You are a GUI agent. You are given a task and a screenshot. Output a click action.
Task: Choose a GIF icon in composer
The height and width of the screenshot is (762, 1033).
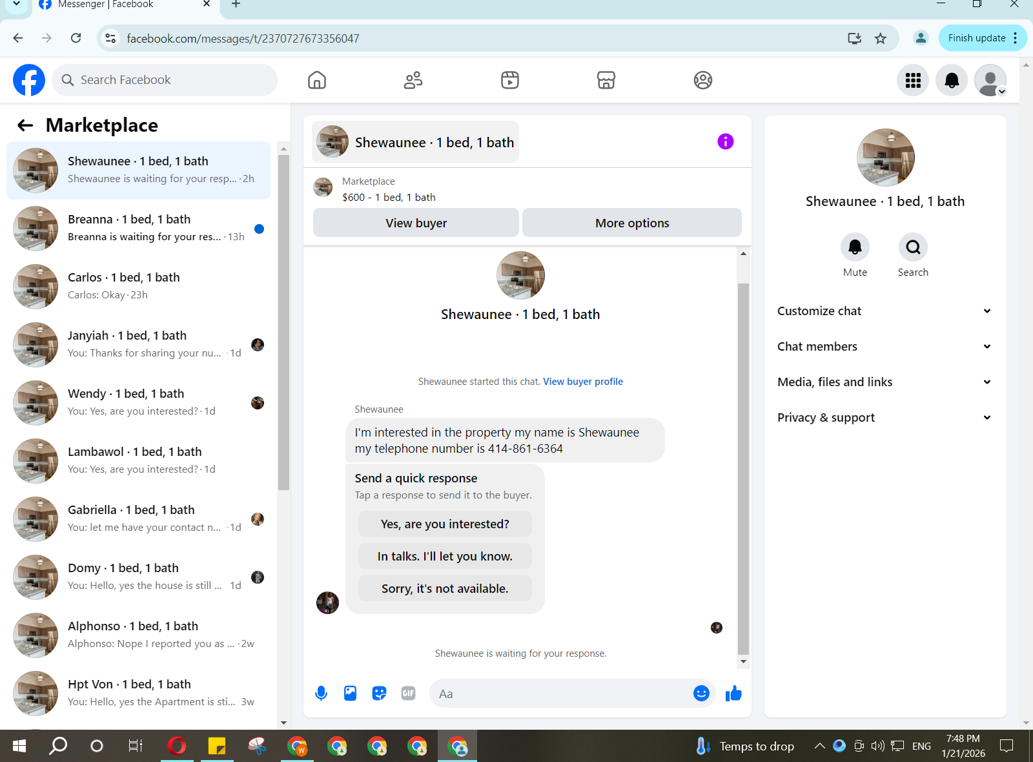[x=409, y=694]
